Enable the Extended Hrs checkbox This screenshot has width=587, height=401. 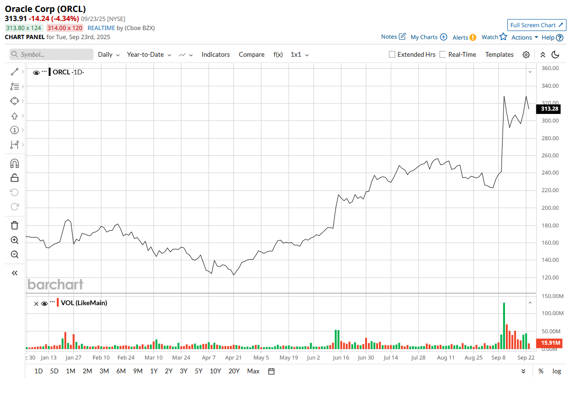(392, 54)
